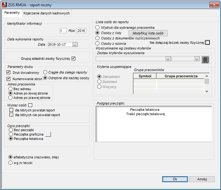Viewport: 221px width, 190px height.
Task: Choose wg nr teczki sorting
Action: tap(10, 163)
